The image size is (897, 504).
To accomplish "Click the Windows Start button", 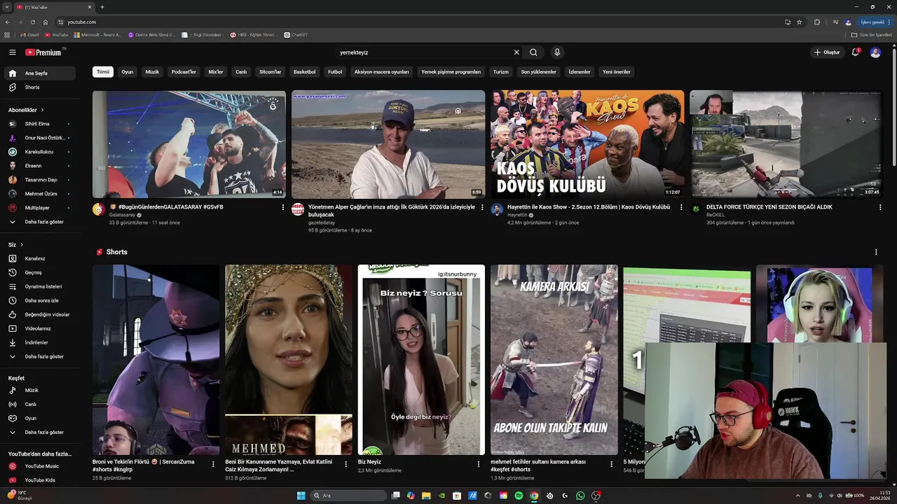I will click(x=301, y=496).
